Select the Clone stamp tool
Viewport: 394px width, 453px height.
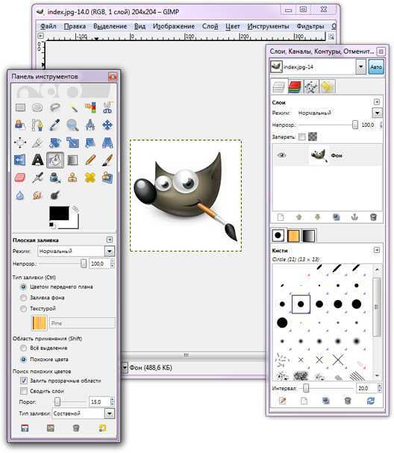click(72, 178)
